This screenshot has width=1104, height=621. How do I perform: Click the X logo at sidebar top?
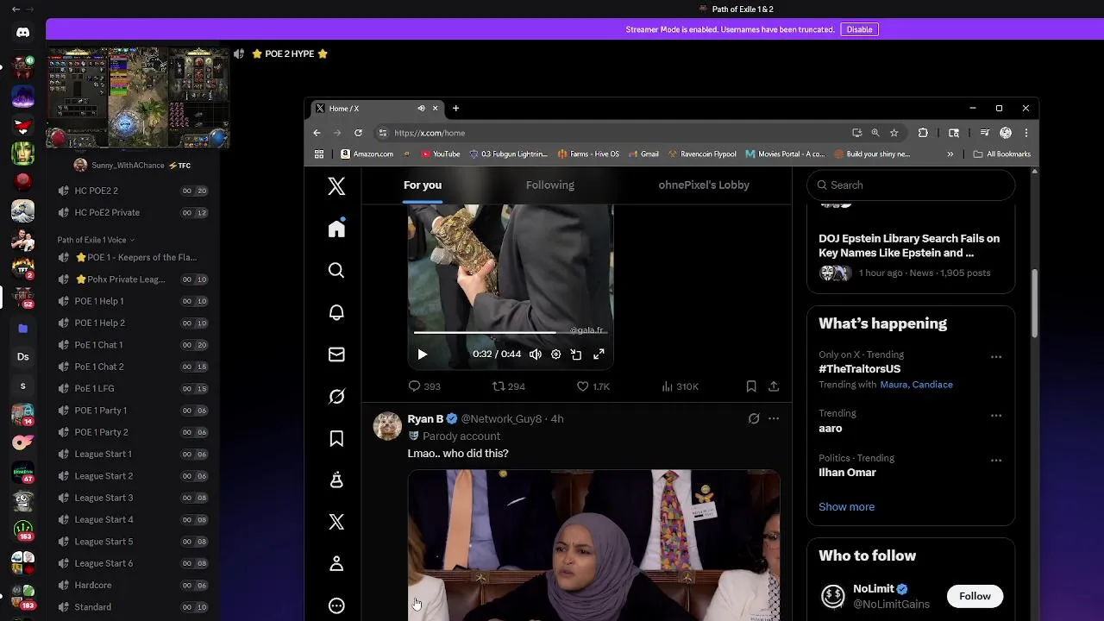(336, 186)
